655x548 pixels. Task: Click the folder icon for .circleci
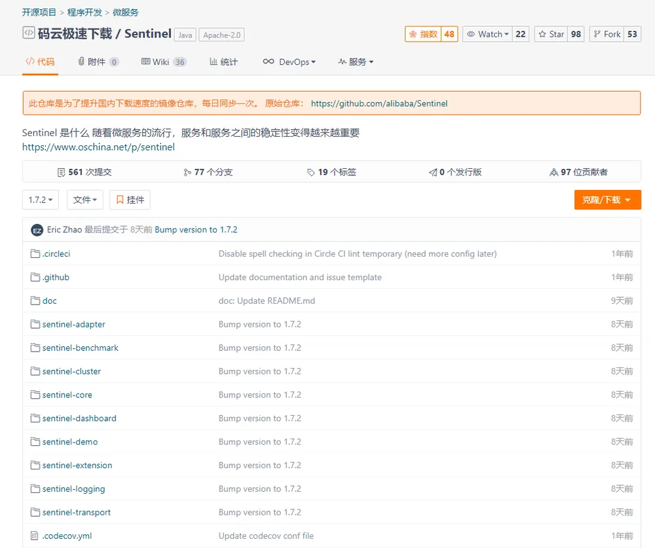point(35,253)
